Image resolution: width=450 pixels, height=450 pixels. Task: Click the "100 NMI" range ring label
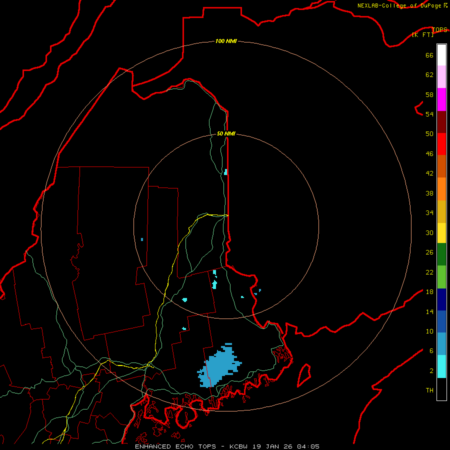226,41
